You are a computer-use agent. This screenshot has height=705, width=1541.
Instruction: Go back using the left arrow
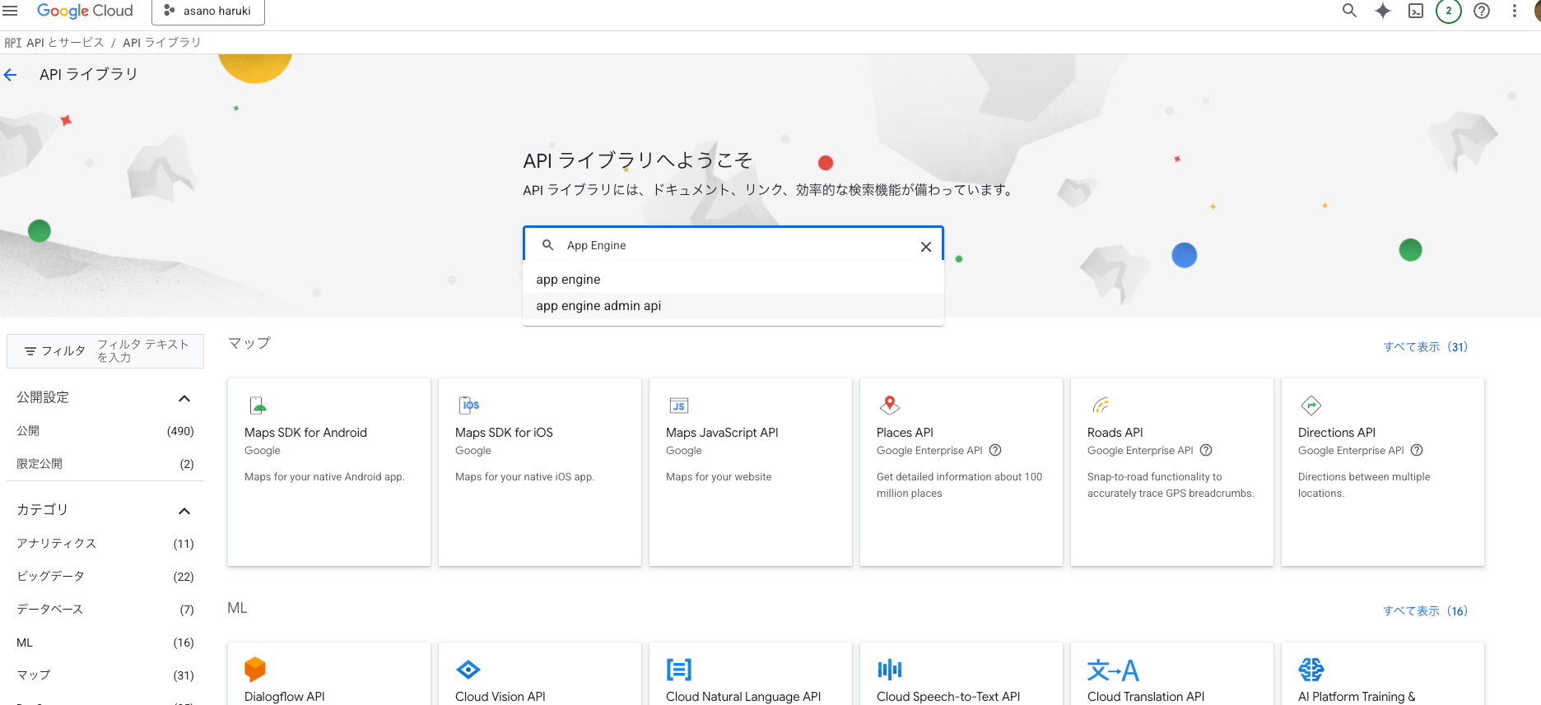pos(10,75)
